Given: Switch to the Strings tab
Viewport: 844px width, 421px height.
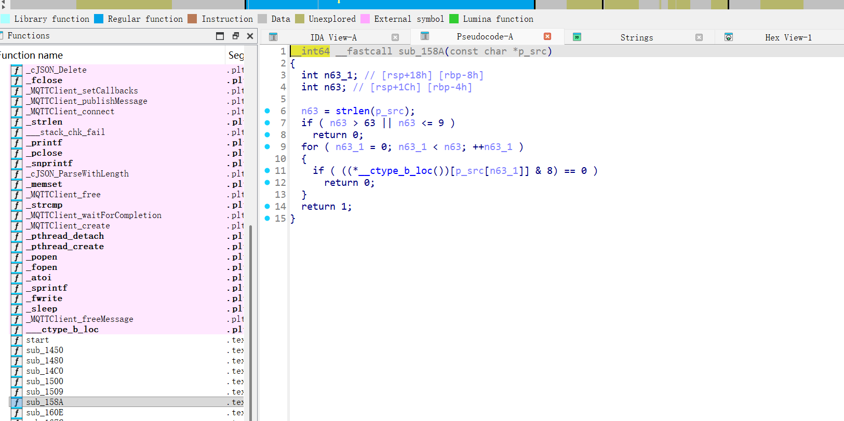Looking at the screenshot, I should click(x=636, y=37).
